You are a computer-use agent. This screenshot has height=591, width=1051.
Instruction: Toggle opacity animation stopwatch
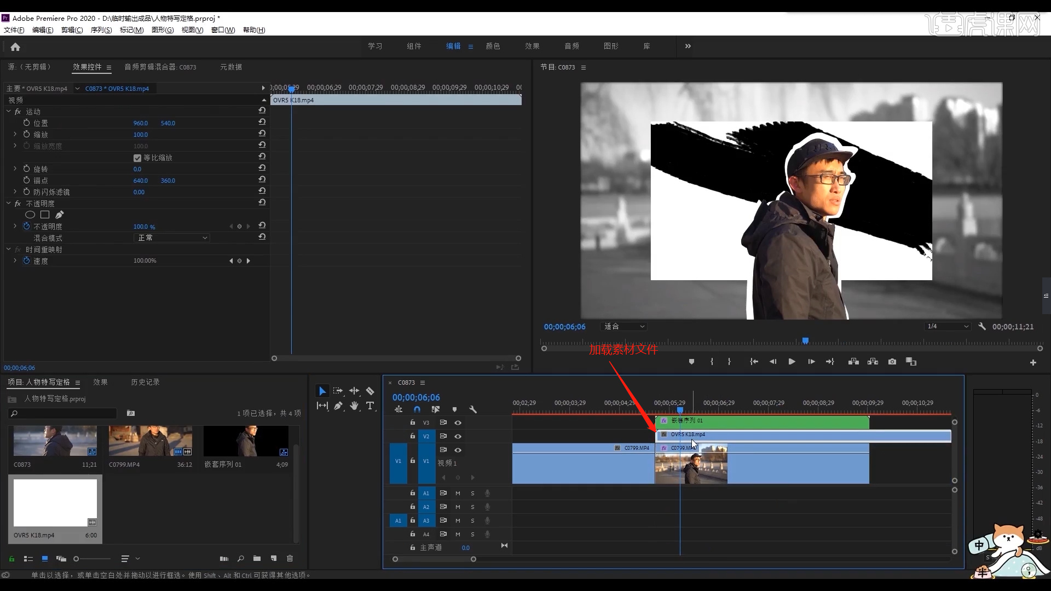(26, 226)
